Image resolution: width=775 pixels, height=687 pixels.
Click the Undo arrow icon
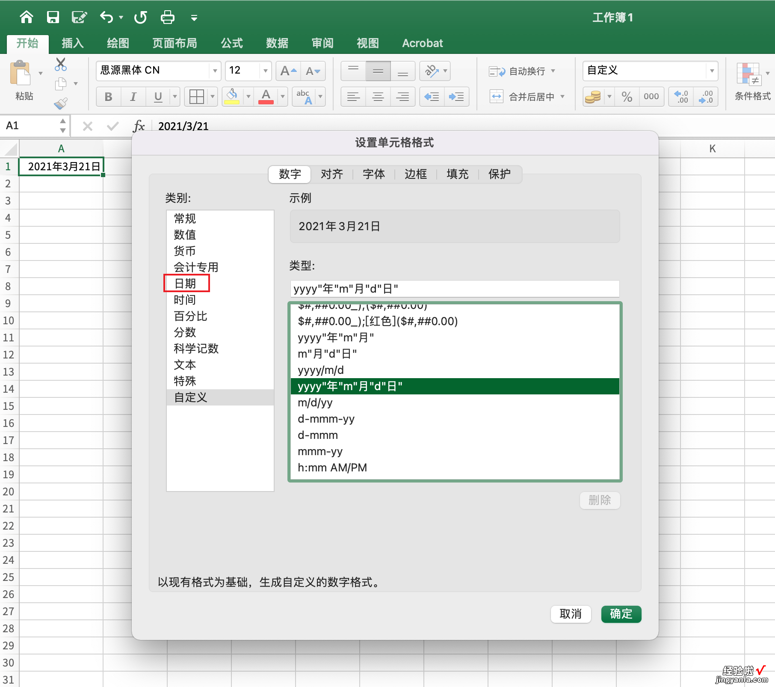pos(106,17)
